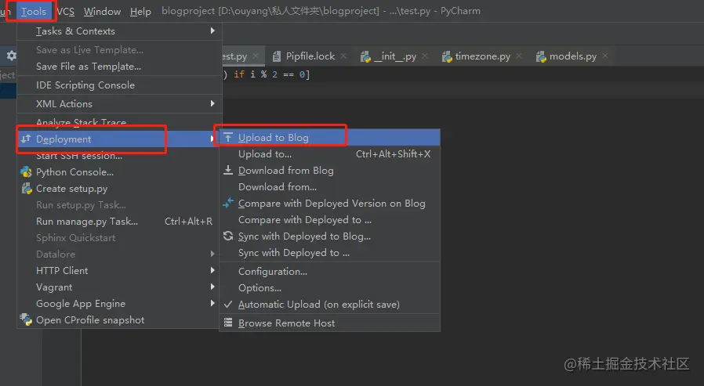This screenshot has width=704, height=386.
Task: Click Open CProfile snapshot icon
Action: pos(26,319)
